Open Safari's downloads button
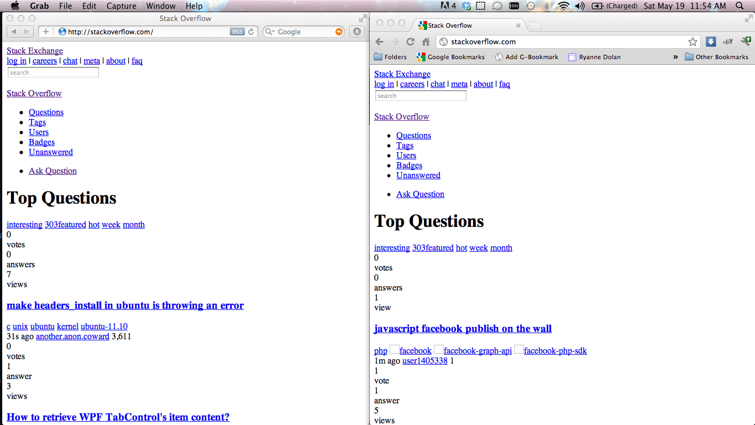 tap(356, 32)
